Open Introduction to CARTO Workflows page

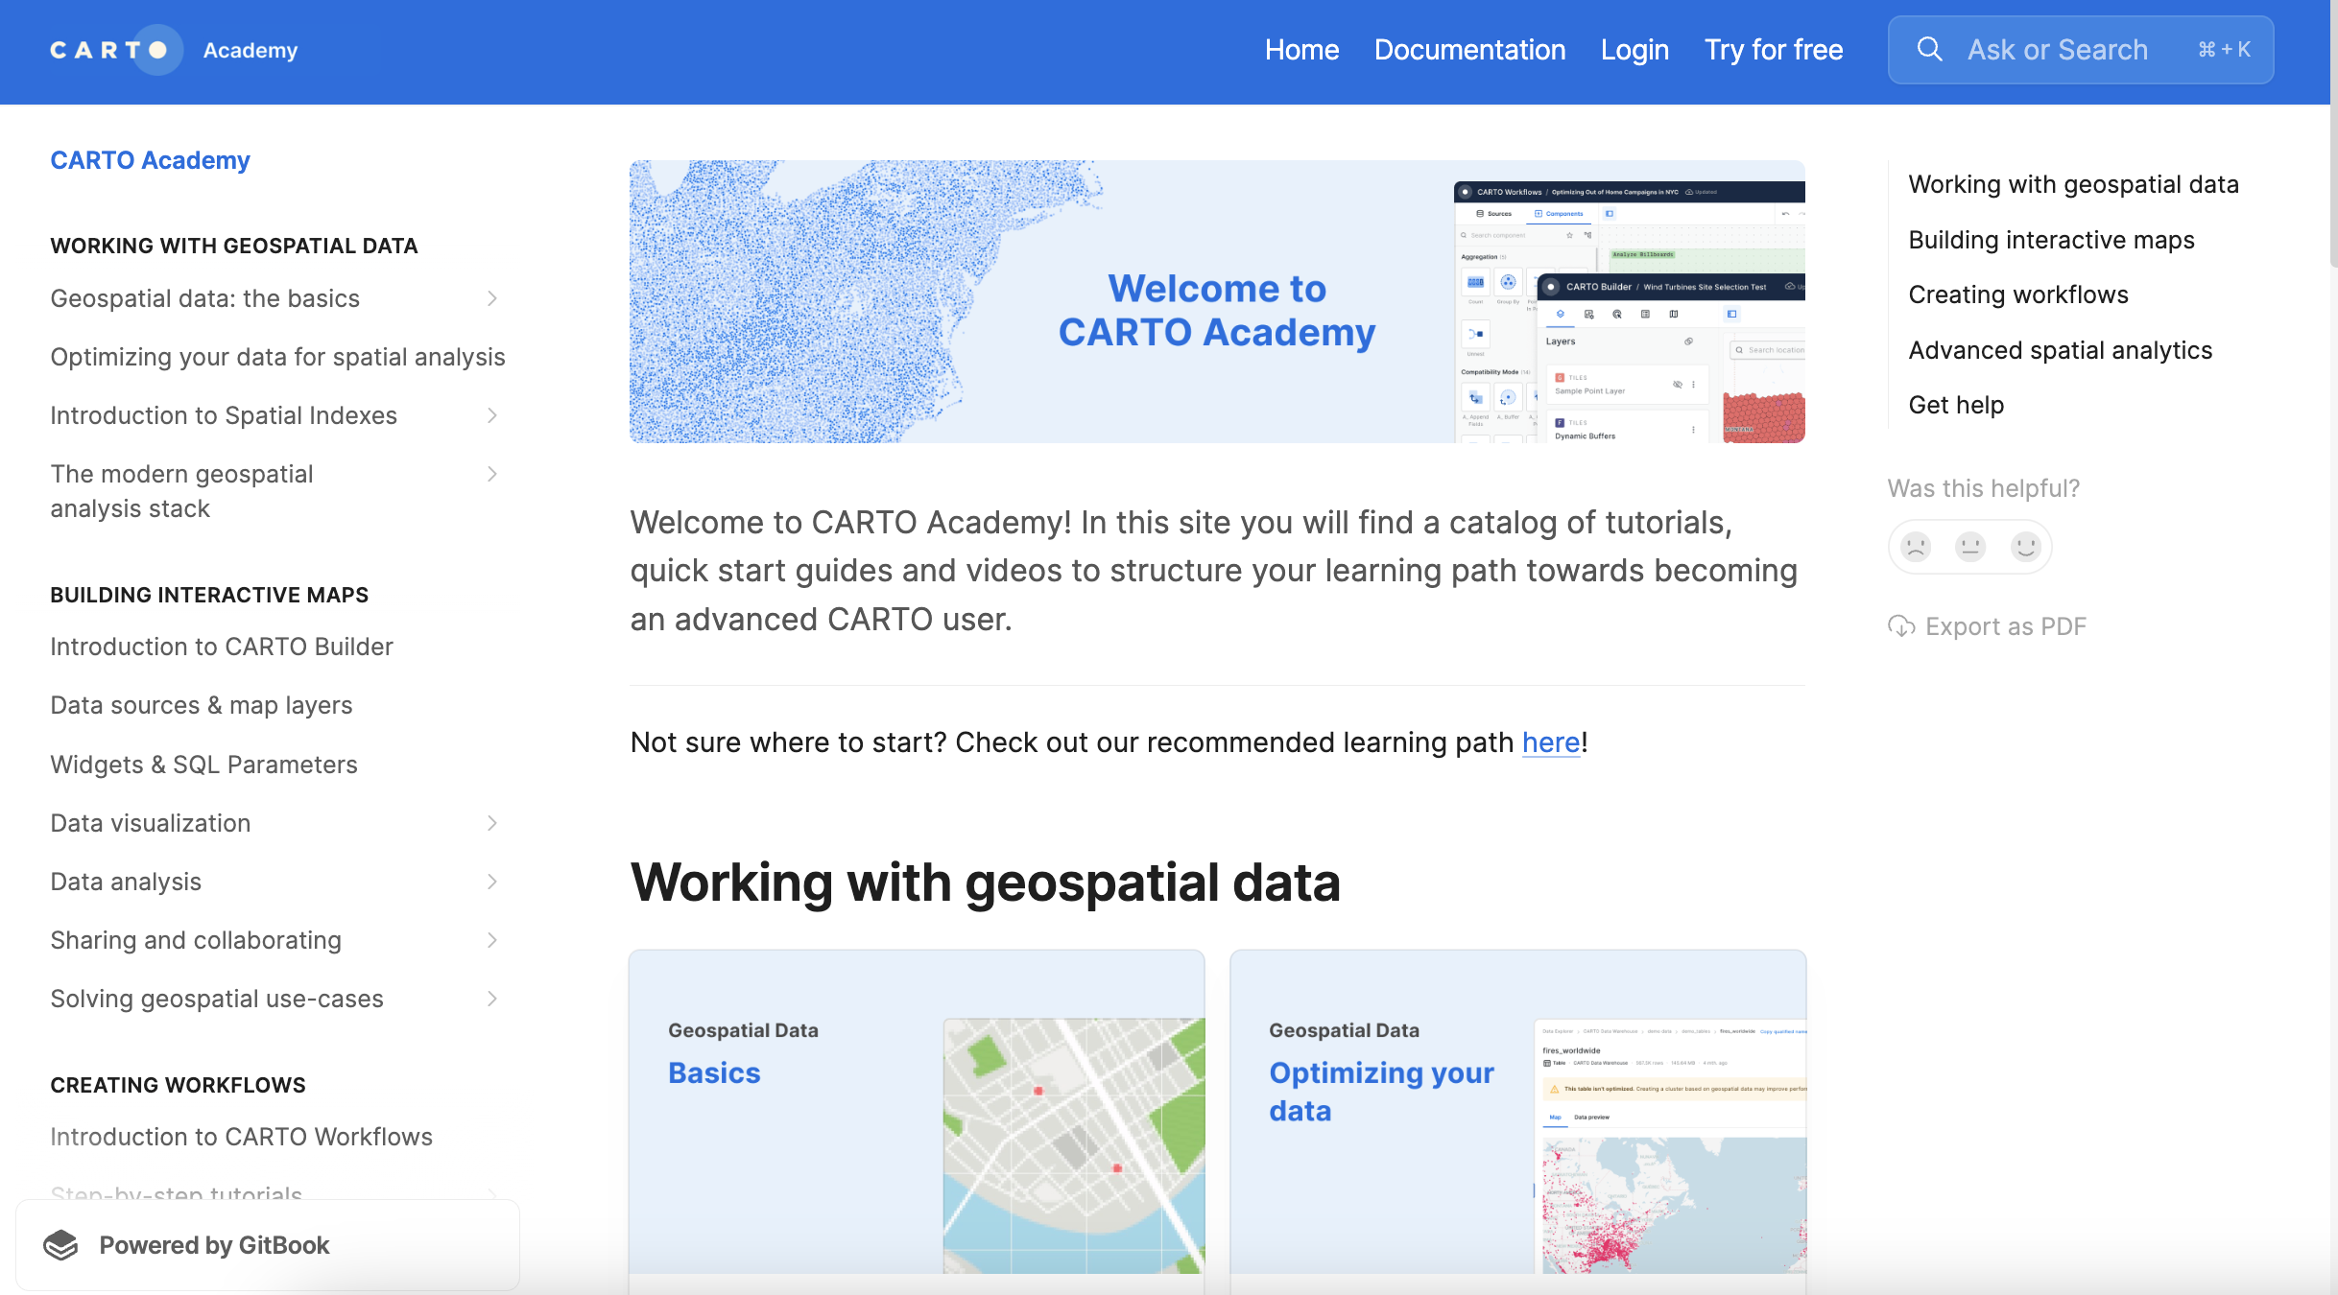241,1137
